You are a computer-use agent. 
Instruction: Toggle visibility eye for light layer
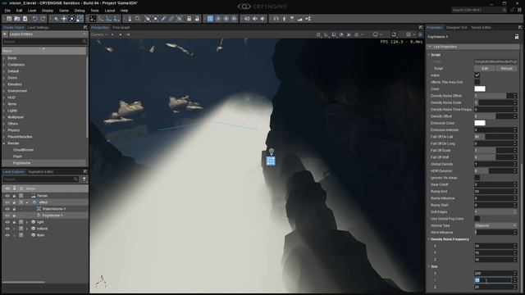click(x=7, y=222)
